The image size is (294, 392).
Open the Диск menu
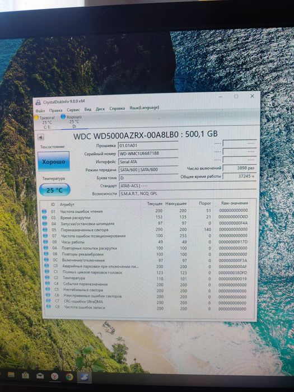coord(100,109)
